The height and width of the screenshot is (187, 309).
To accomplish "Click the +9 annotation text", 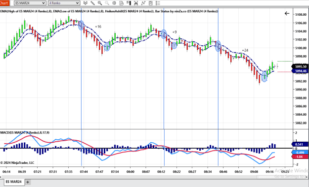I will (x=175, y=32).
